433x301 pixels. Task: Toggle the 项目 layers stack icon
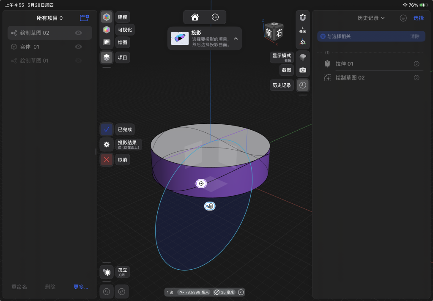(107, 57)
